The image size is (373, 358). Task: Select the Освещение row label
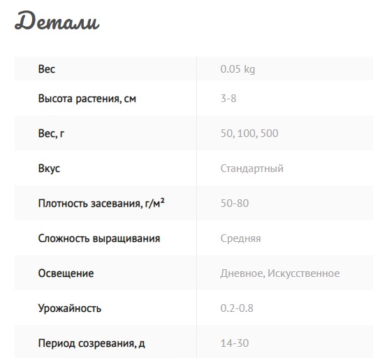coord(66,273)
